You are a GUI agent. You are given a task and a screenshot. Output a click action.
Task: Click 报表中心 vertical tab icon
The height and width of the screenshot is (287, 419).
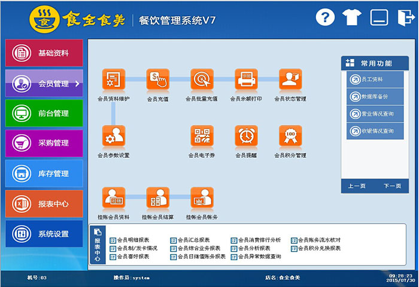[x=98, y=232]
